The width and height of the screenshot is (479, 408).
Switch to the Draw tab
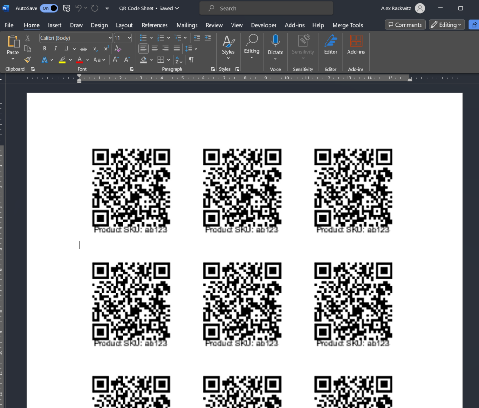pos(76,25)
